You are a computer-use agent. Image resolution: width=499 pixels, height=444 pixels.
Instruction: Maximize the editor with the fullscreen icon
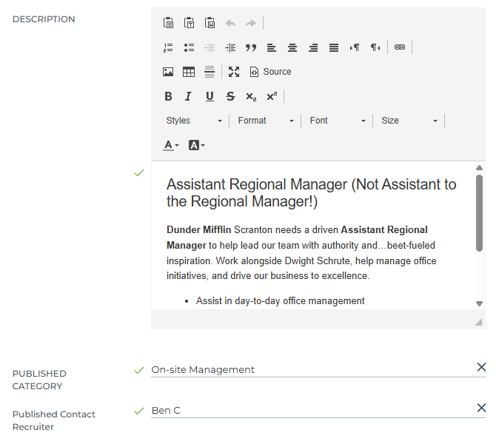pyautogui.click(x=234, y=72)
